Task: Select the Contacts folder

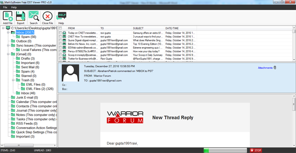Action: 36,106
